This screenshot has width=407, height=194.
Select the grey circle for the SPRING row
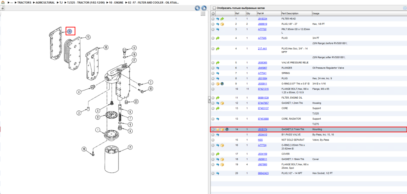[213, 73]
